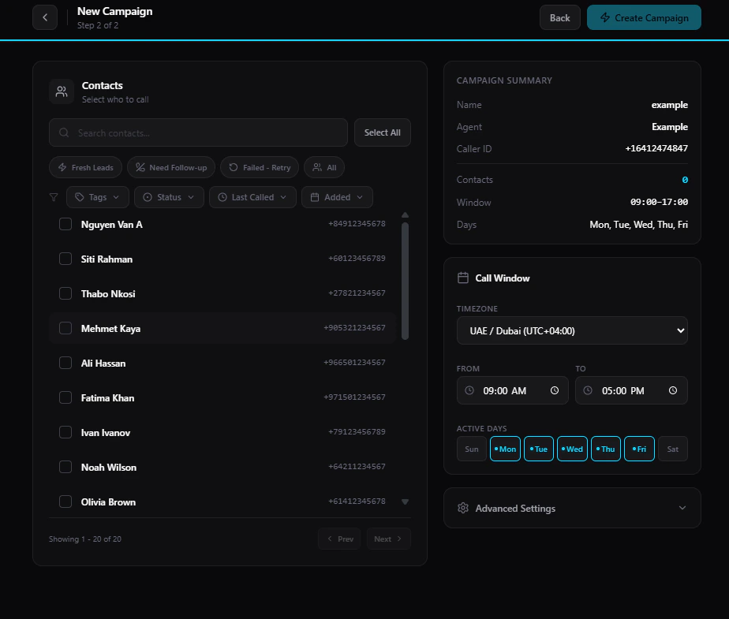Go back using the left chevron icon
The image size is (729, 619).
(x=45, y=17)
